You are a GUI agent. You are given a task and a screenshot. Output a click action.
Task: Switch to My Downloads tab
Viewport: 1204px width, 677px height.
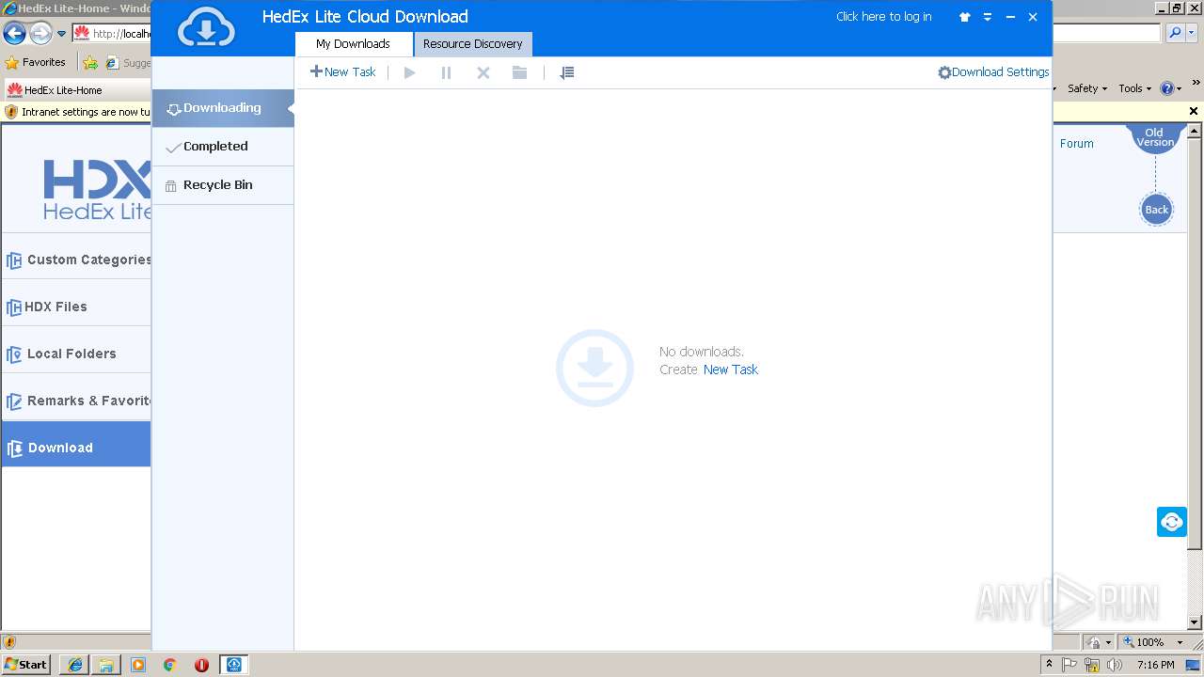pyautogui.click(x=353, y=44)
